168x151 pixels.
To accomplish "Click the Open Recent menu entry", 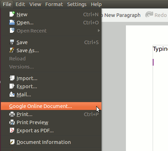I will coord(51,31).
